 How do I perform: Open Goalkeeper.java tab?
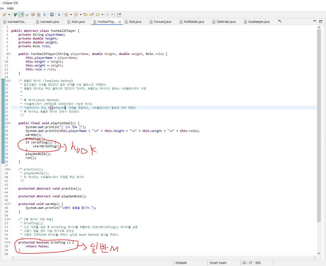pyautogui.click(x=257, y=22)
